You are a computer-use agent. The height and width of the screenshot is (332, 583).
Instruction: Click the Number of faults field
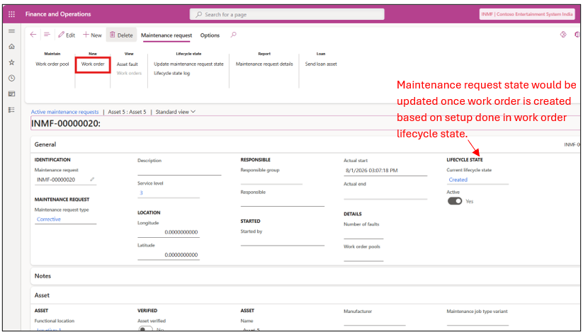363,234
